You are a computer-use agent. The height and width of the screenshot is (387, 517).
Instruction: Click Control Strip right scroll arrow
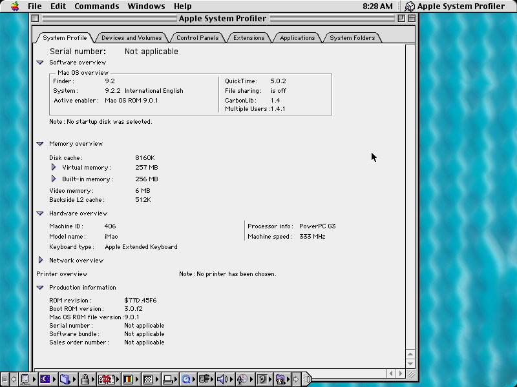point(296,379)
